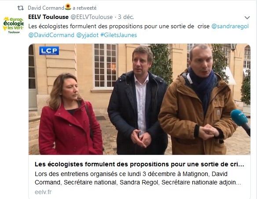Click the 'a retweeté' label

[x=84, y=8]
